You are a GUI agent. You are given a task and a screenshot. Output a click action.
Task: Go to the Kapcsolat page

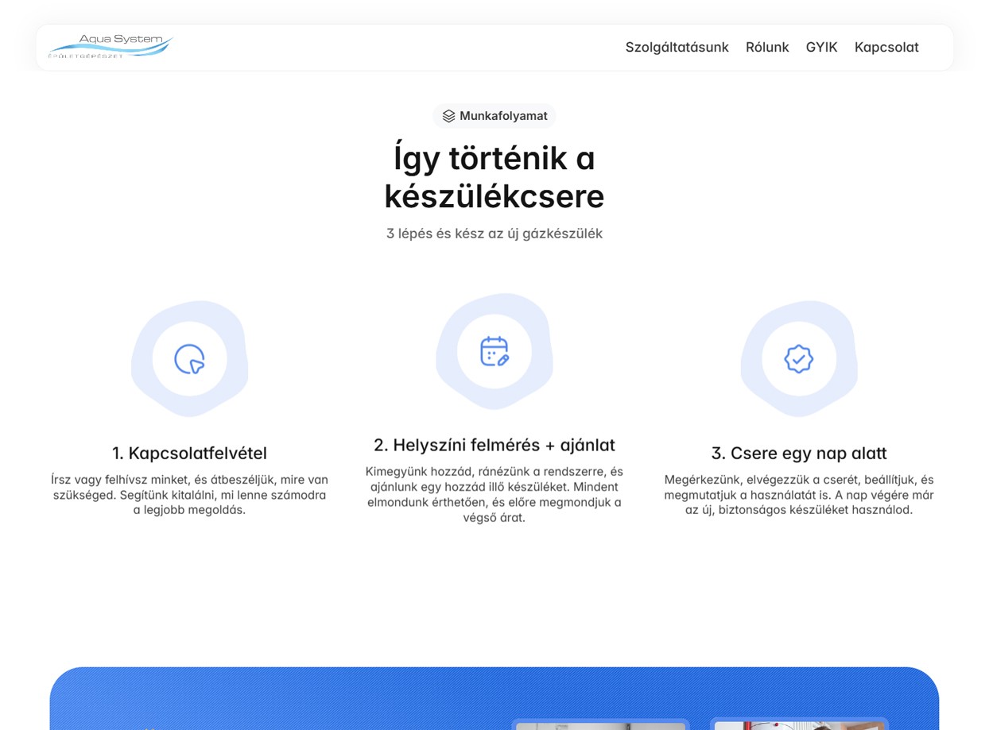pyautogui.click(x=886, y=47)
